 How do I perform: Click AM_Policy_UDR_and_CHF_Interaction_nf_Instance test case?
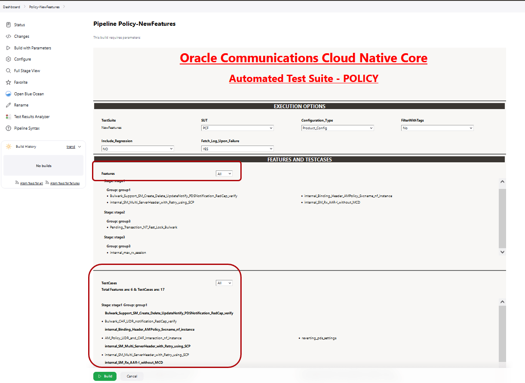tap(143, 338)
